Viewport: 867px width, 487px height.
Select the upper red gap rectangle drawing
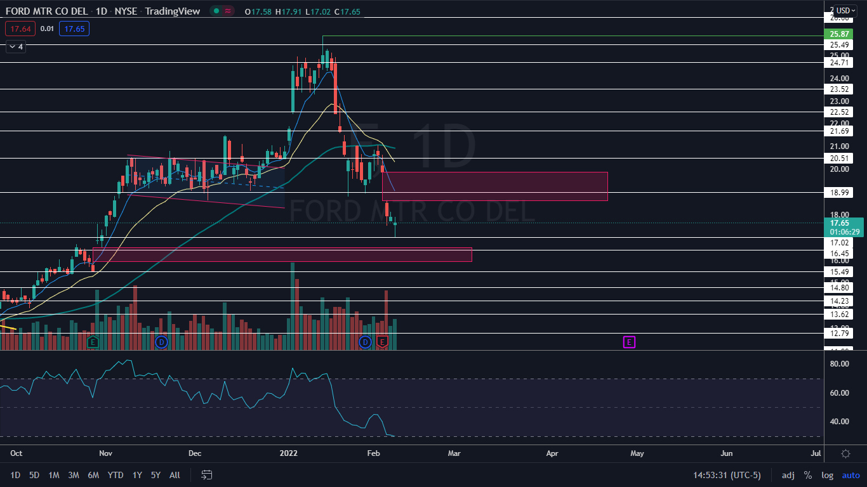point(495,186)
